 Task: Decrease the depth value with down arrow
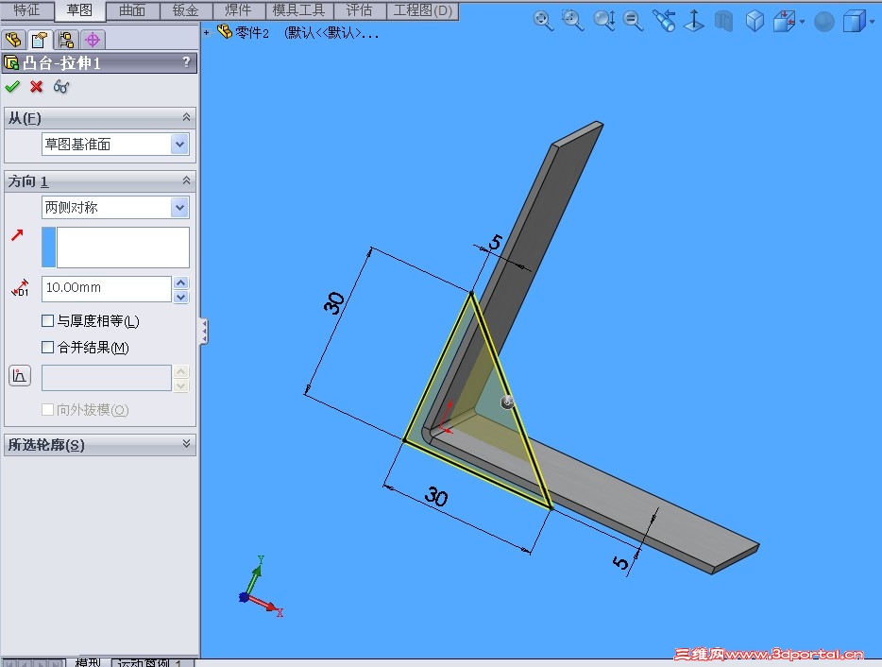pos(181,297)
